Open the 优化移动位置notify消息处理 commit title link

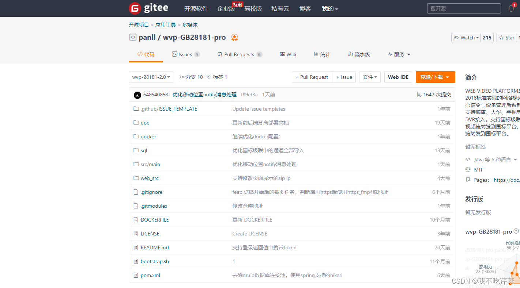point(204,95)
